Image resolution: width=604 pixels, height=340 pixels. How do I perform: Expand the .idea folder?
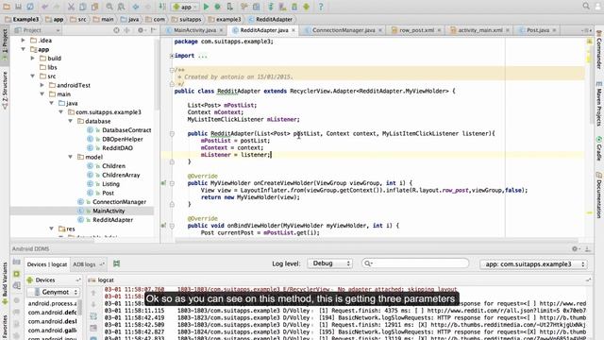23,40
